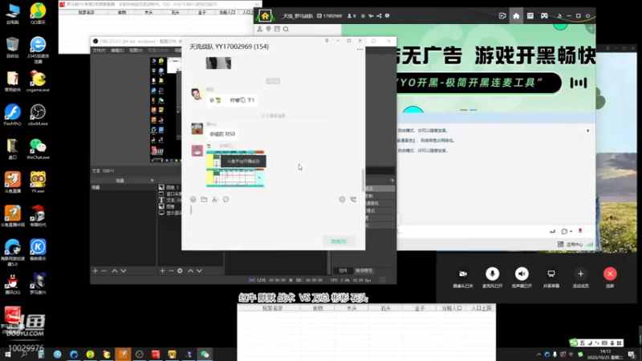Open the OBS File menu
Screen dimensions: 642x361
(99, 51)
